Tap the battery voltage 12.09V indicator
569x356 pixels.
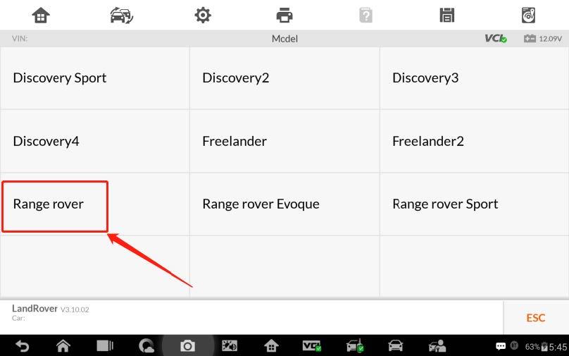click(x=543, y=39)
